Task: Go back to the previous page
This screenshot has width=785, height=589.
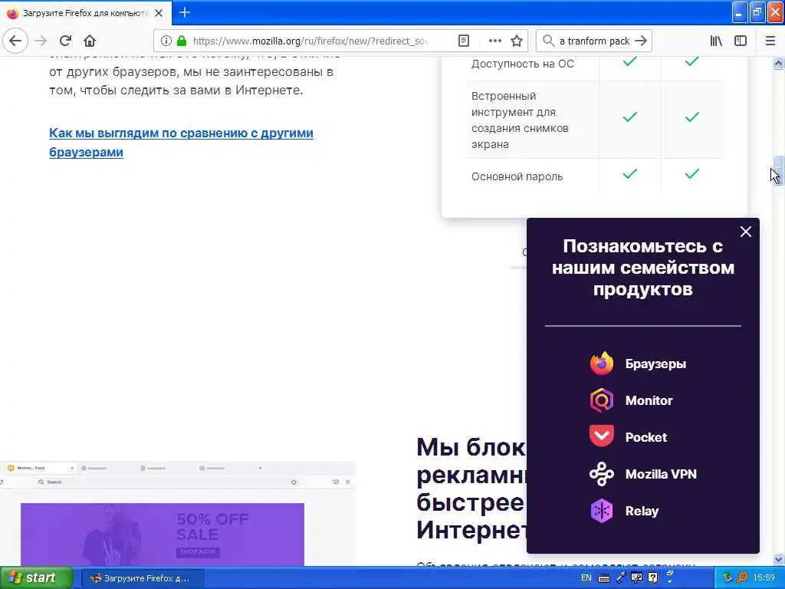Action: point(15,41)
